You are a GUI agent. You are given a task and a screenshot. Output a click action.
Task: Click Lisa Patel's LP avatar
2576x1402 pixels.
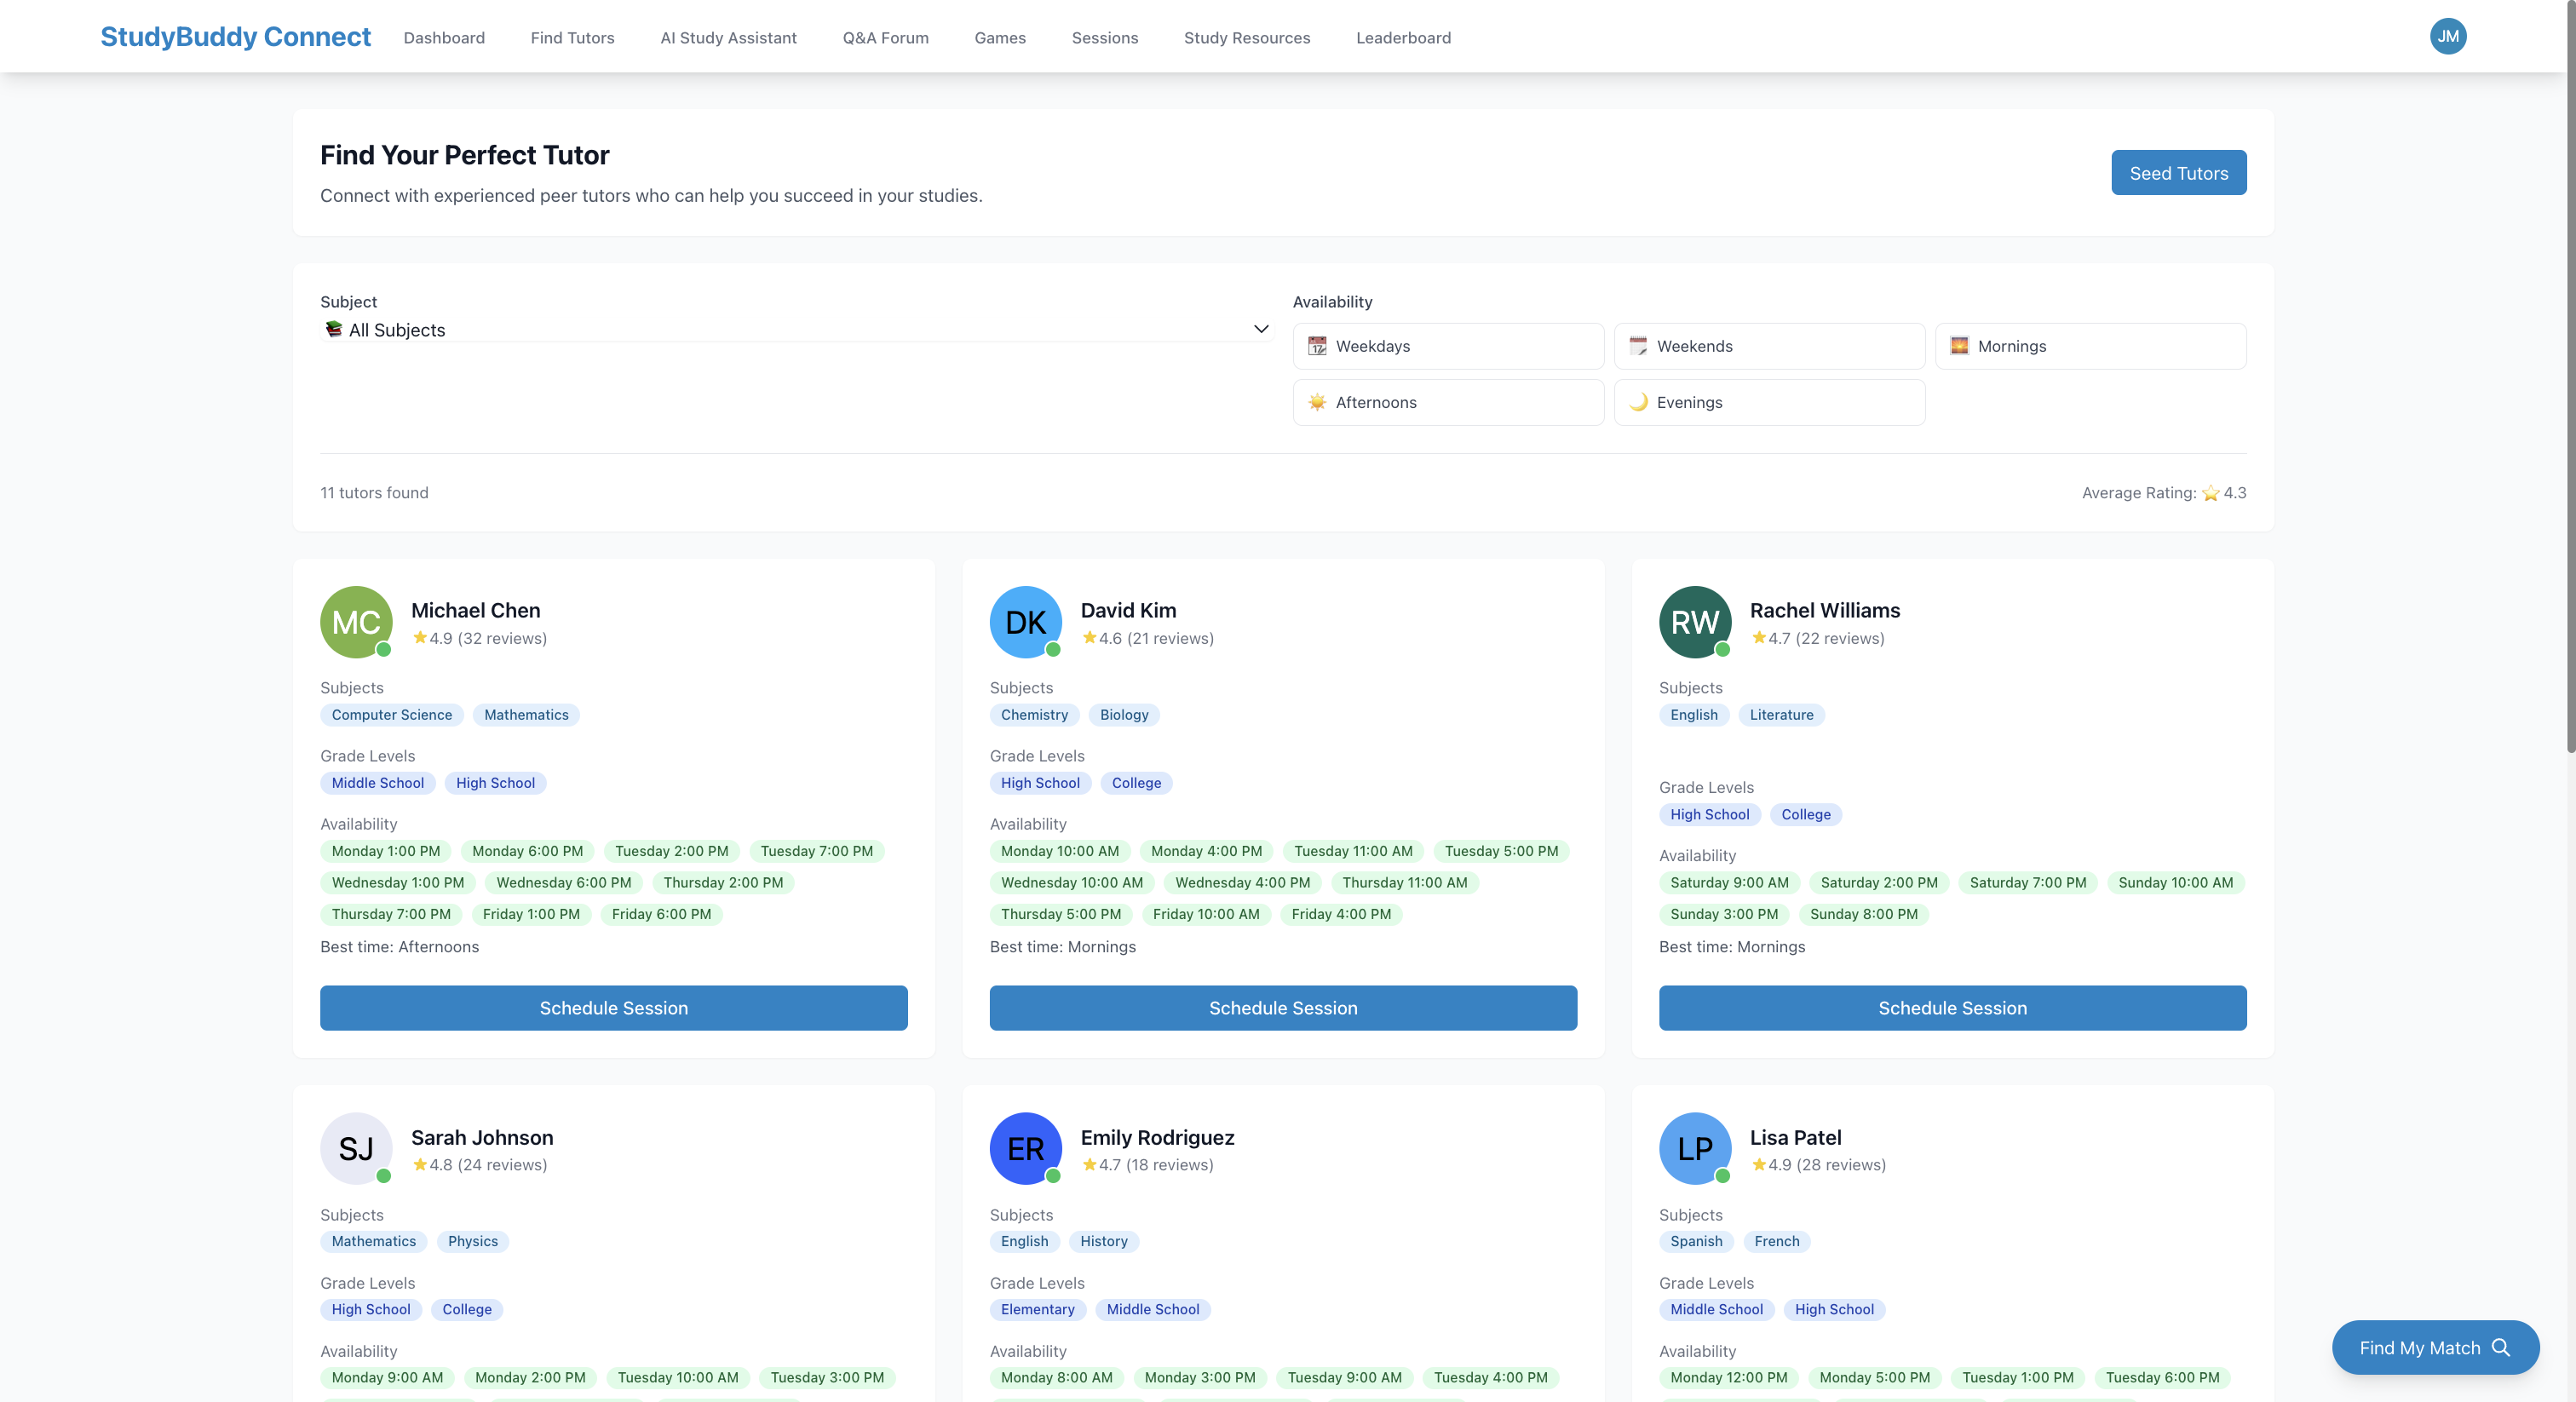[x=1694, y=1148]
